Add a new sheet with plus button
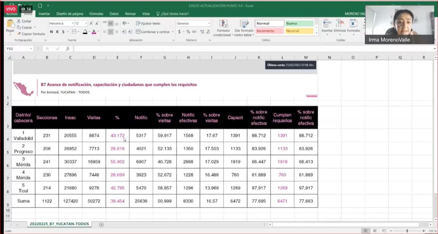 coord(101,225)
